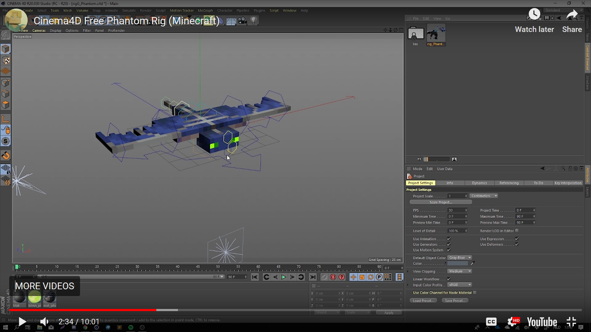This screenshot has width=591, height=332.
Task: Click the Scale Project button
Action: coord(441,202)
